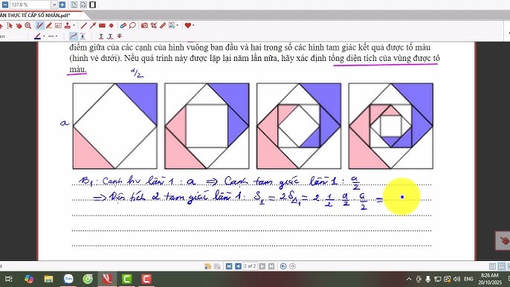Click the ENG language indicator
Screen dimensions: 510x287
tap(468, 279)
